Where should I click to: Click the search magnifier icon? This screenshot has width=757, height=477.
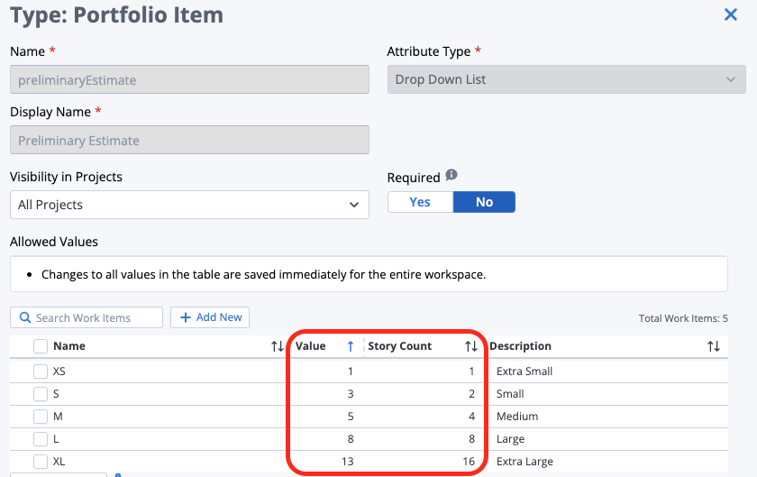(x=24, y=317)
